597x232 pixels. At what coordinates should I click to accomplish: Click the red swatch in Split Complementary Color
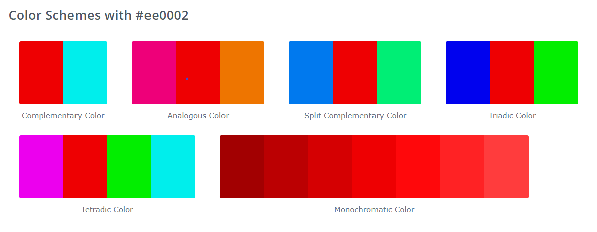[355, 73]
